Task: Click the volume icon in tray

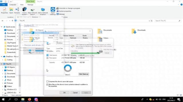Action: (160, 99)
